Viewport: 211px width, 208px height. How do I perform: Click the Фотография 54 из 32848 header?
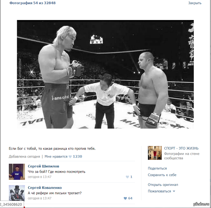point(32,3)
